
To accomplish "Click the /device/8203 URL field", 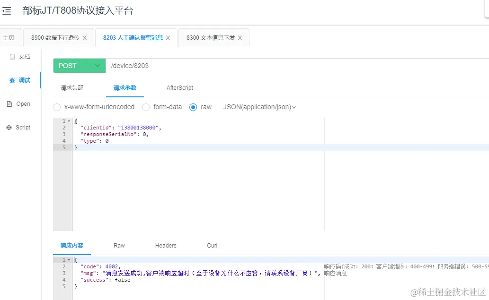I will pyautogui.click(x=297, y=66).
